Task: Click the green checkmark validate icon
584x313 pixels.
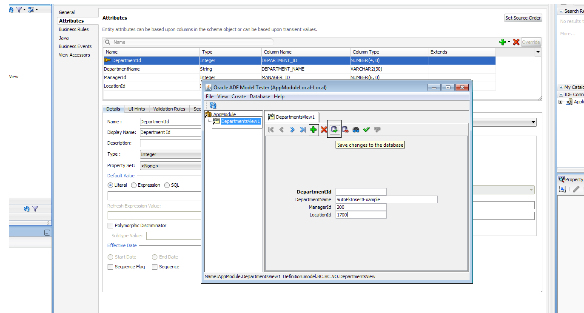Action: [x=366, y=130]
